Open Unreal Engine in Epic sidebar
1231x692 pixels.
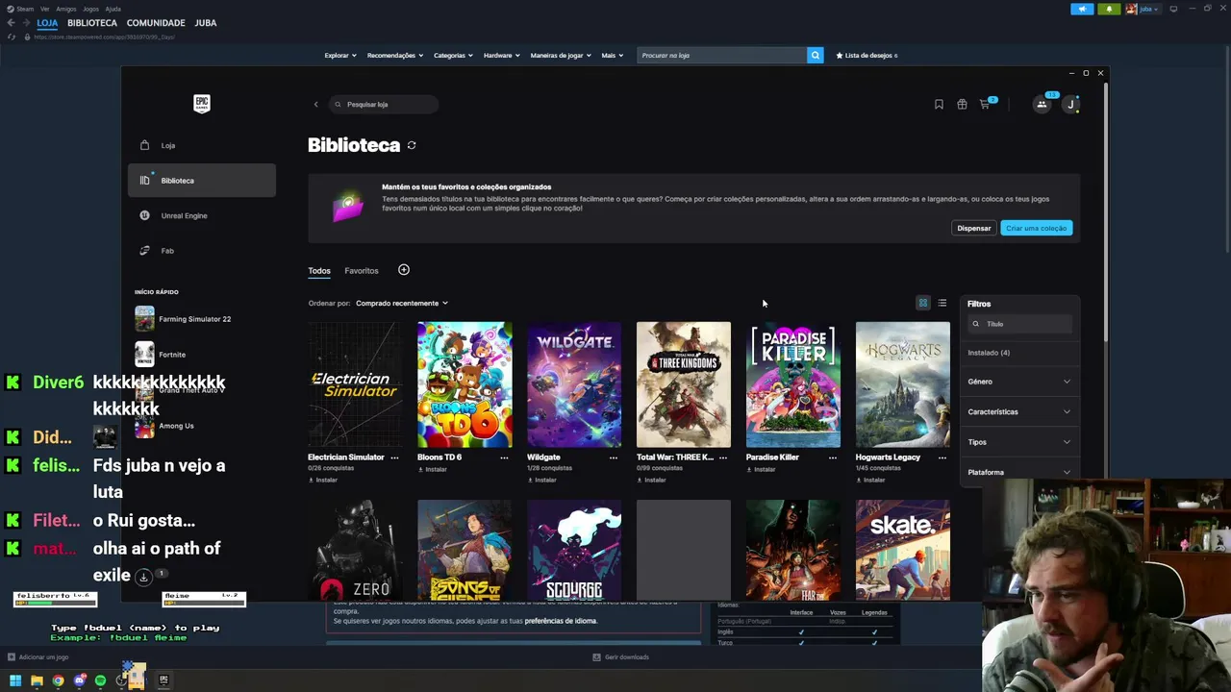(x=202, y=215)
